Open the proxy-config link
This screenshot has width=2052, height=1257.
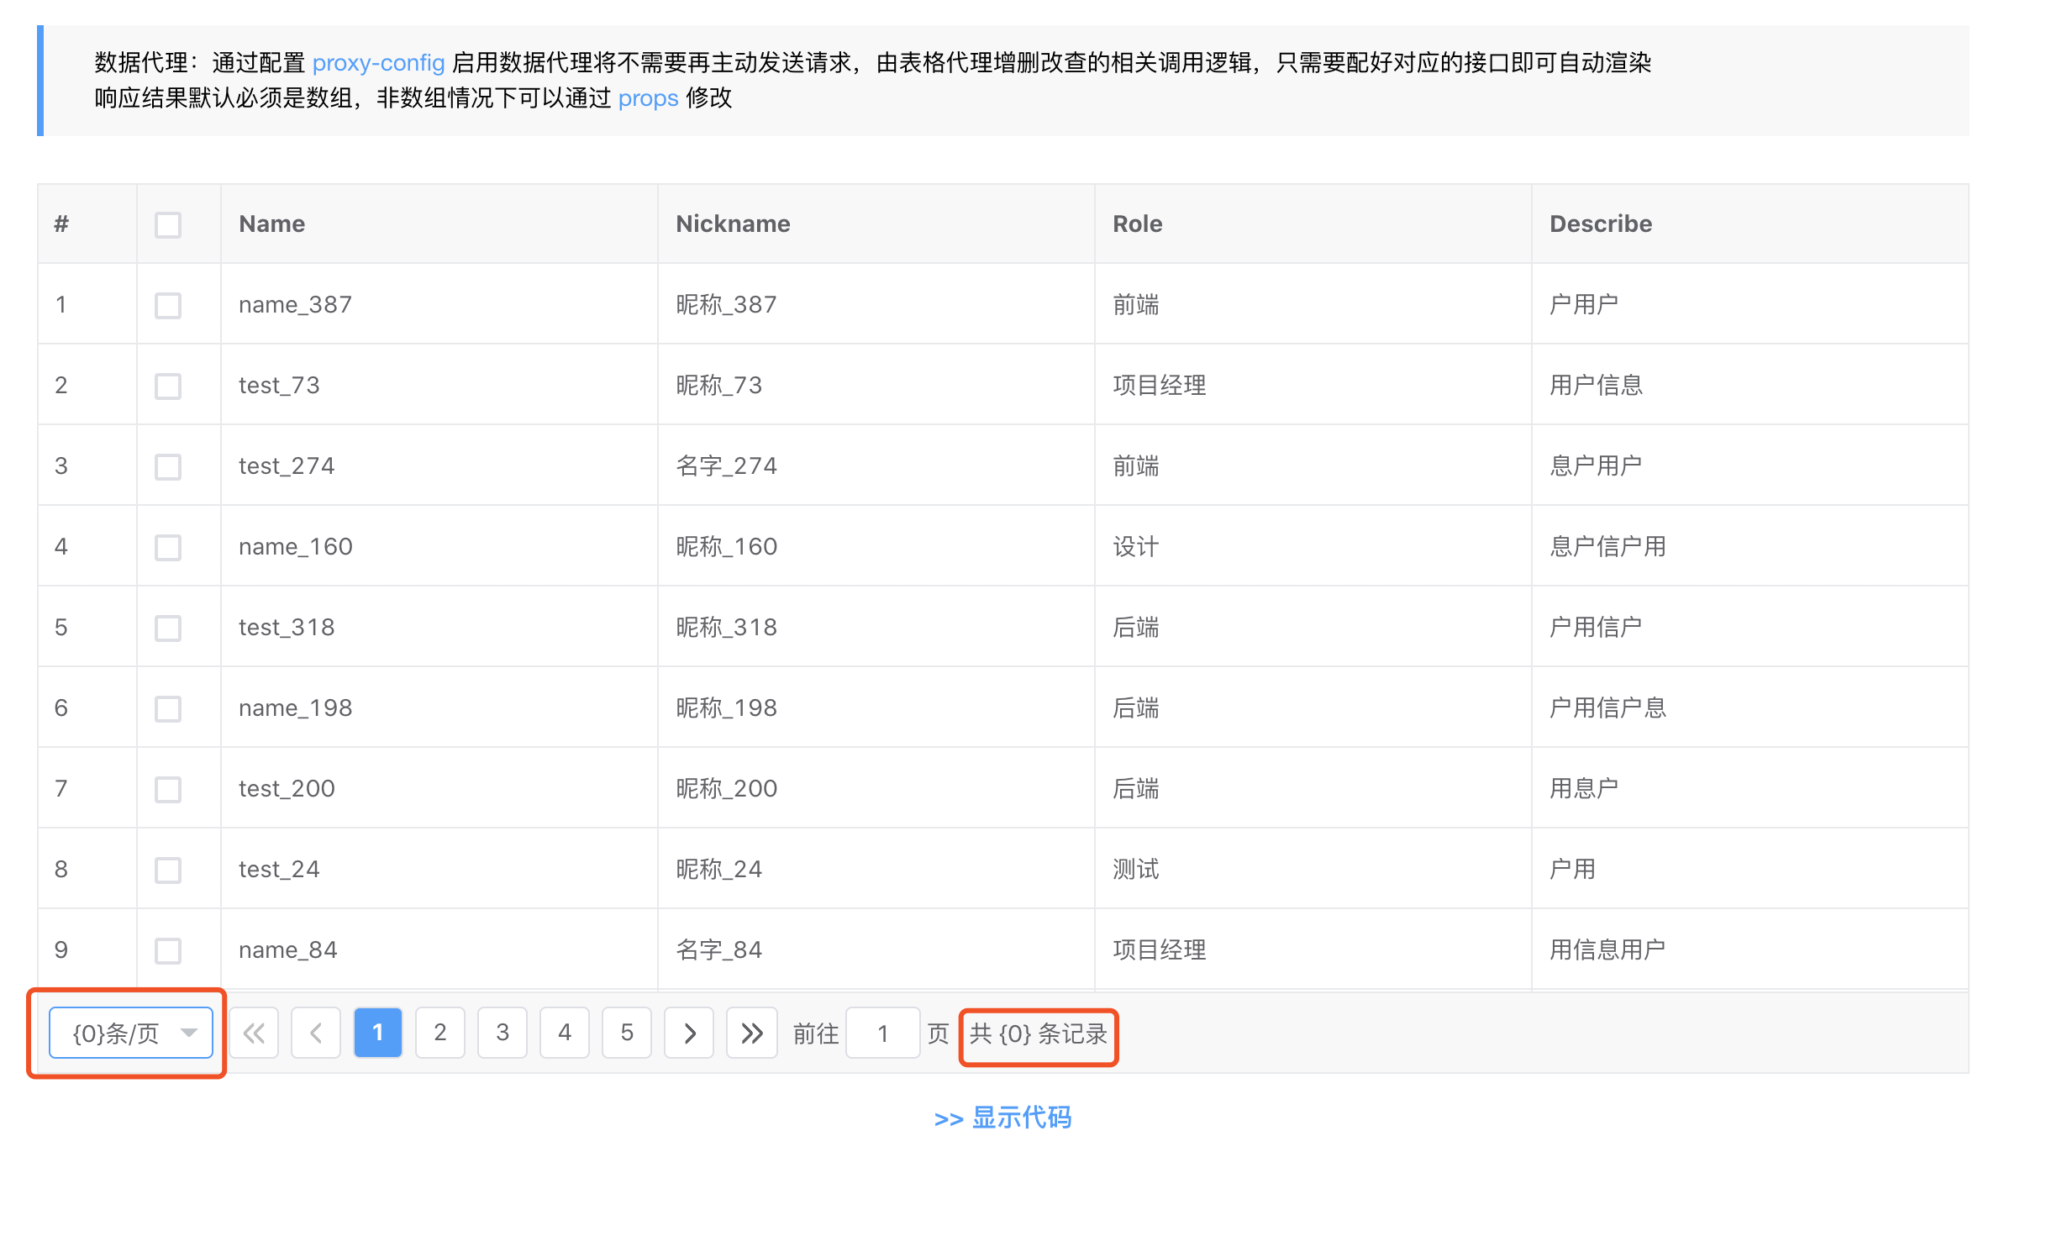tap(378, 63)
